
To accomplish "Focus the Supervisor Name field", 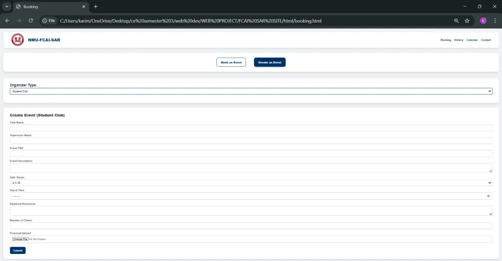I will click(251, 141).
